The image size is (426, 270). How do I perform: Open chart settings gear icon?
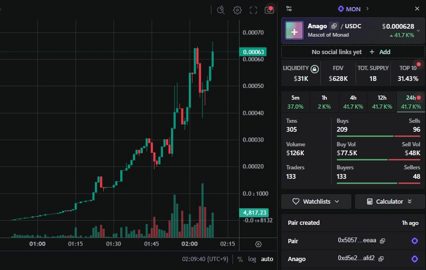click(238, 10)
